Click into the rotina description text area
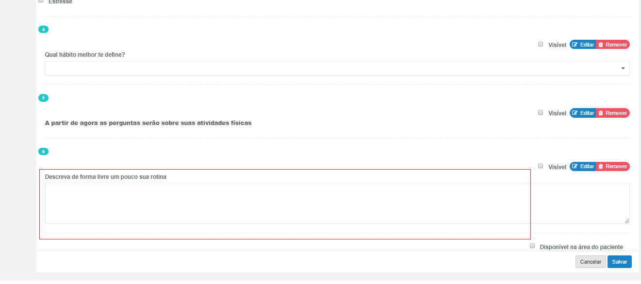 click(x=337, y=203)
